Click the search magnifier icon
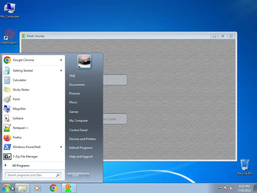This screenshot has height=193, width=257. coord(58,175)
